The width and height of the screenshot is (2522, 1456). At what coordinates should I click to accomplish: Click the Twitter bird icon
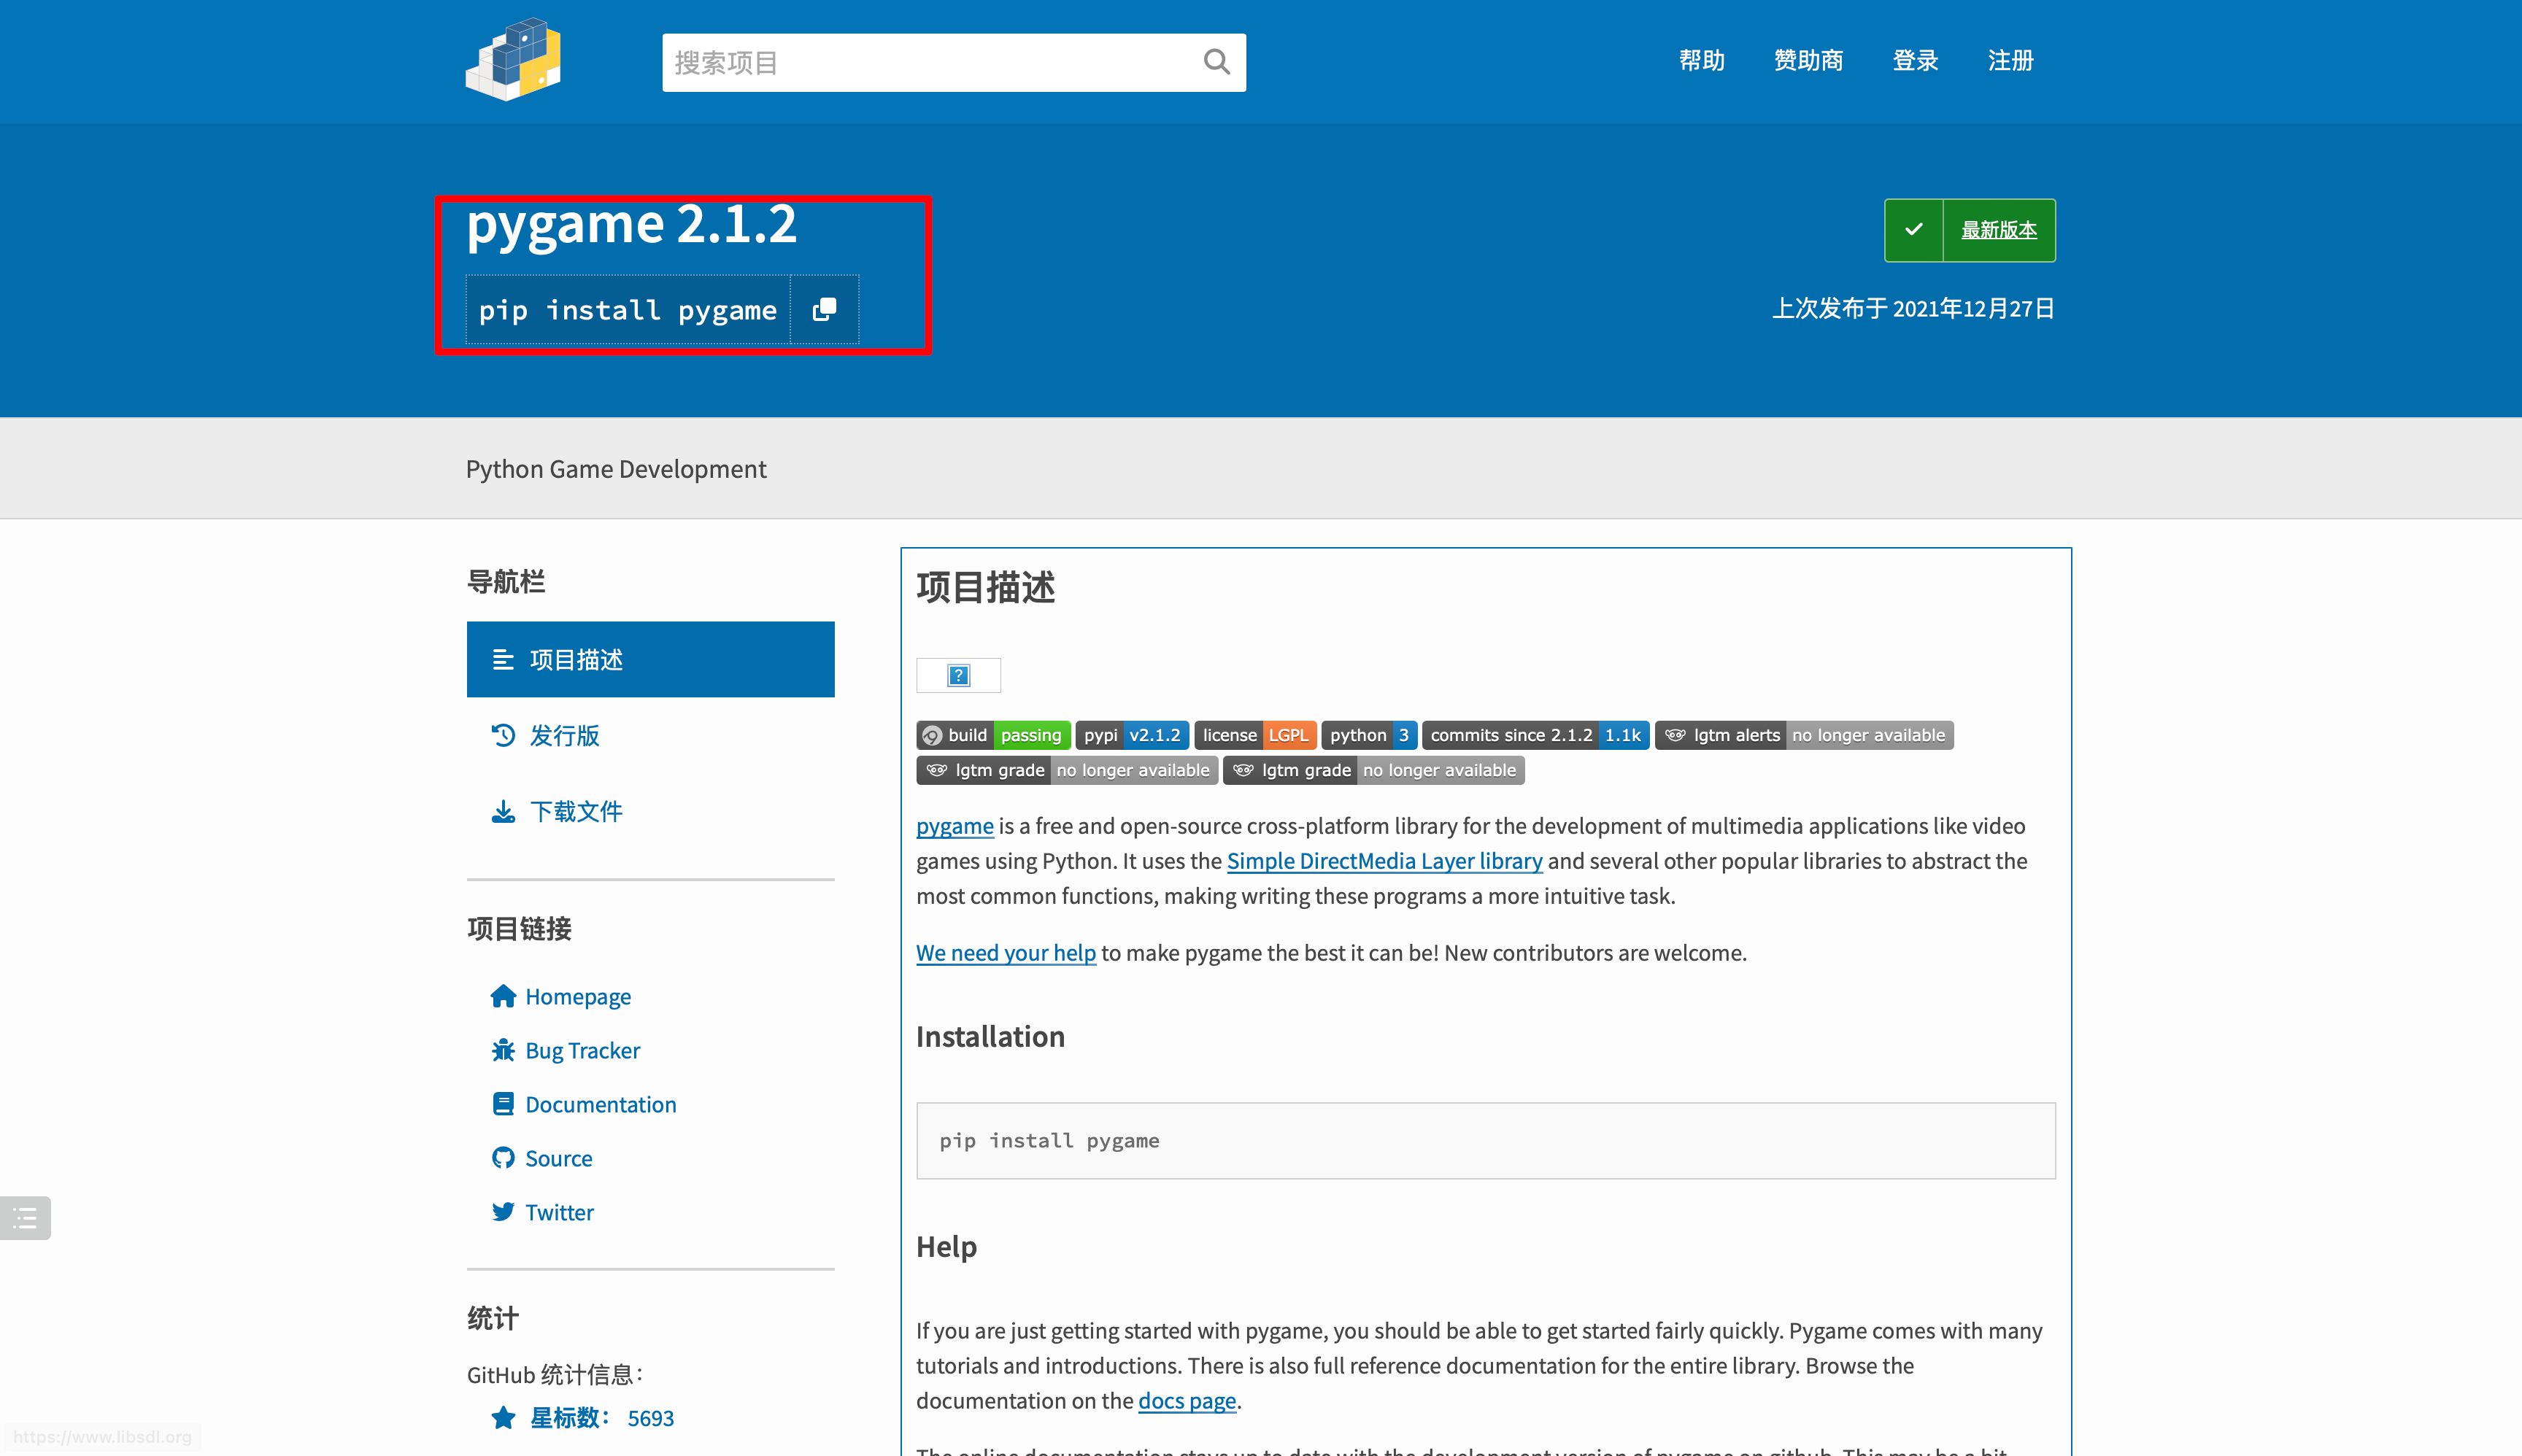502,1212
